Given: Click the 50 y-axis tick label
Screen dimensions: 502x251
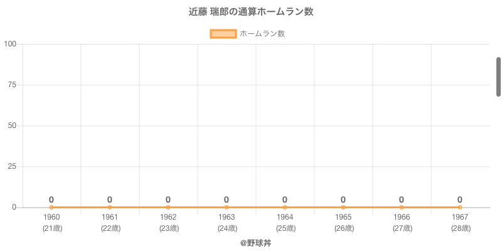Looking at the screenshot, I should [x=12, y=125].
